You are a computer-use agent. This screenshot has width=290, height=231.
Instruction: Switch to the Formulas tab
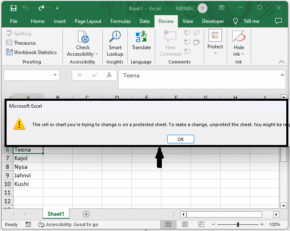[x=120, y=21]
